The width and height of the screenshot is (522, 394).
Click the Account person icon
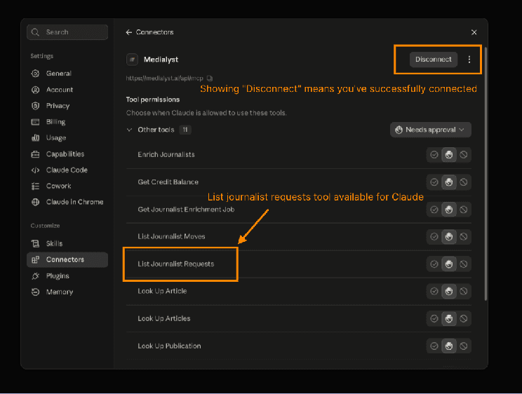(x=35, y=90)
